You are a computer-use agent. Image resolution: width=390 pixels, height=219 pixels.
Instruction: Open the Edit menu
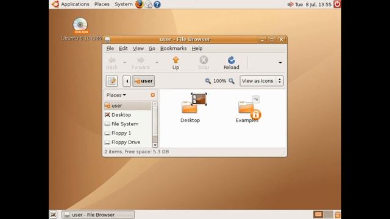pos(123,49)
